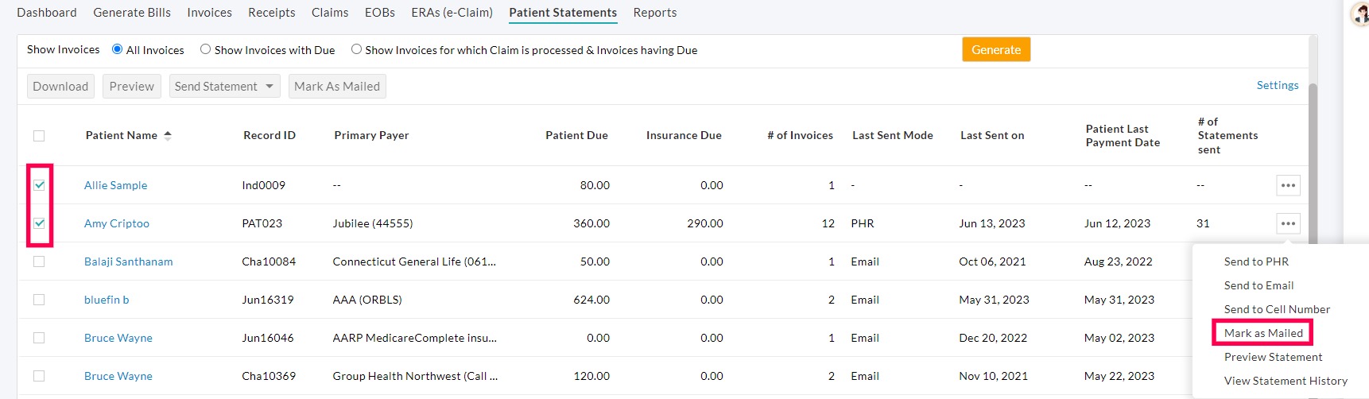Click the Last Sent Mode column header
This screenshot has width=1369, height=399.
893,135
